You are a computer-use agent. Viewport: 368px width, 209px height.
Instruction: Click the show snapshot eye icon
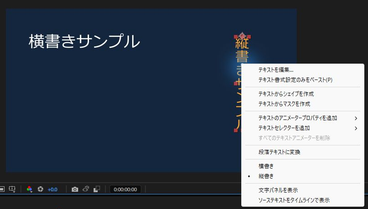click(x=86, y=189)
